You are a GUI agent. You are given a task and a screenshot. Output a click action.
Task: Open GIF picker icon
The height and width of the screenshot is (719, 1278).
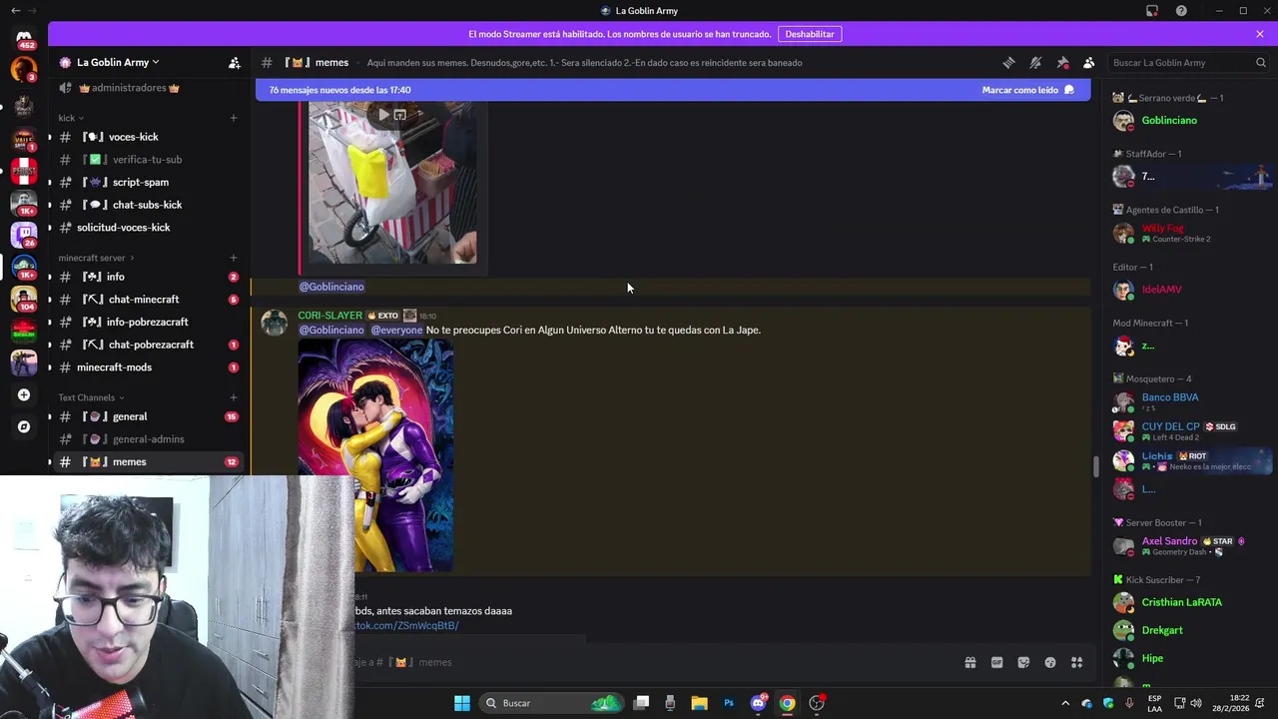tap(996, 662)
